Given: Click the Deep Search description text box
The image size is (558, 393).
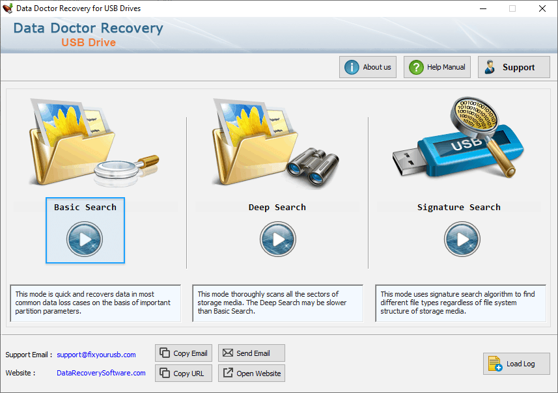Looking at the screenshot, I should tap(278, 303).
